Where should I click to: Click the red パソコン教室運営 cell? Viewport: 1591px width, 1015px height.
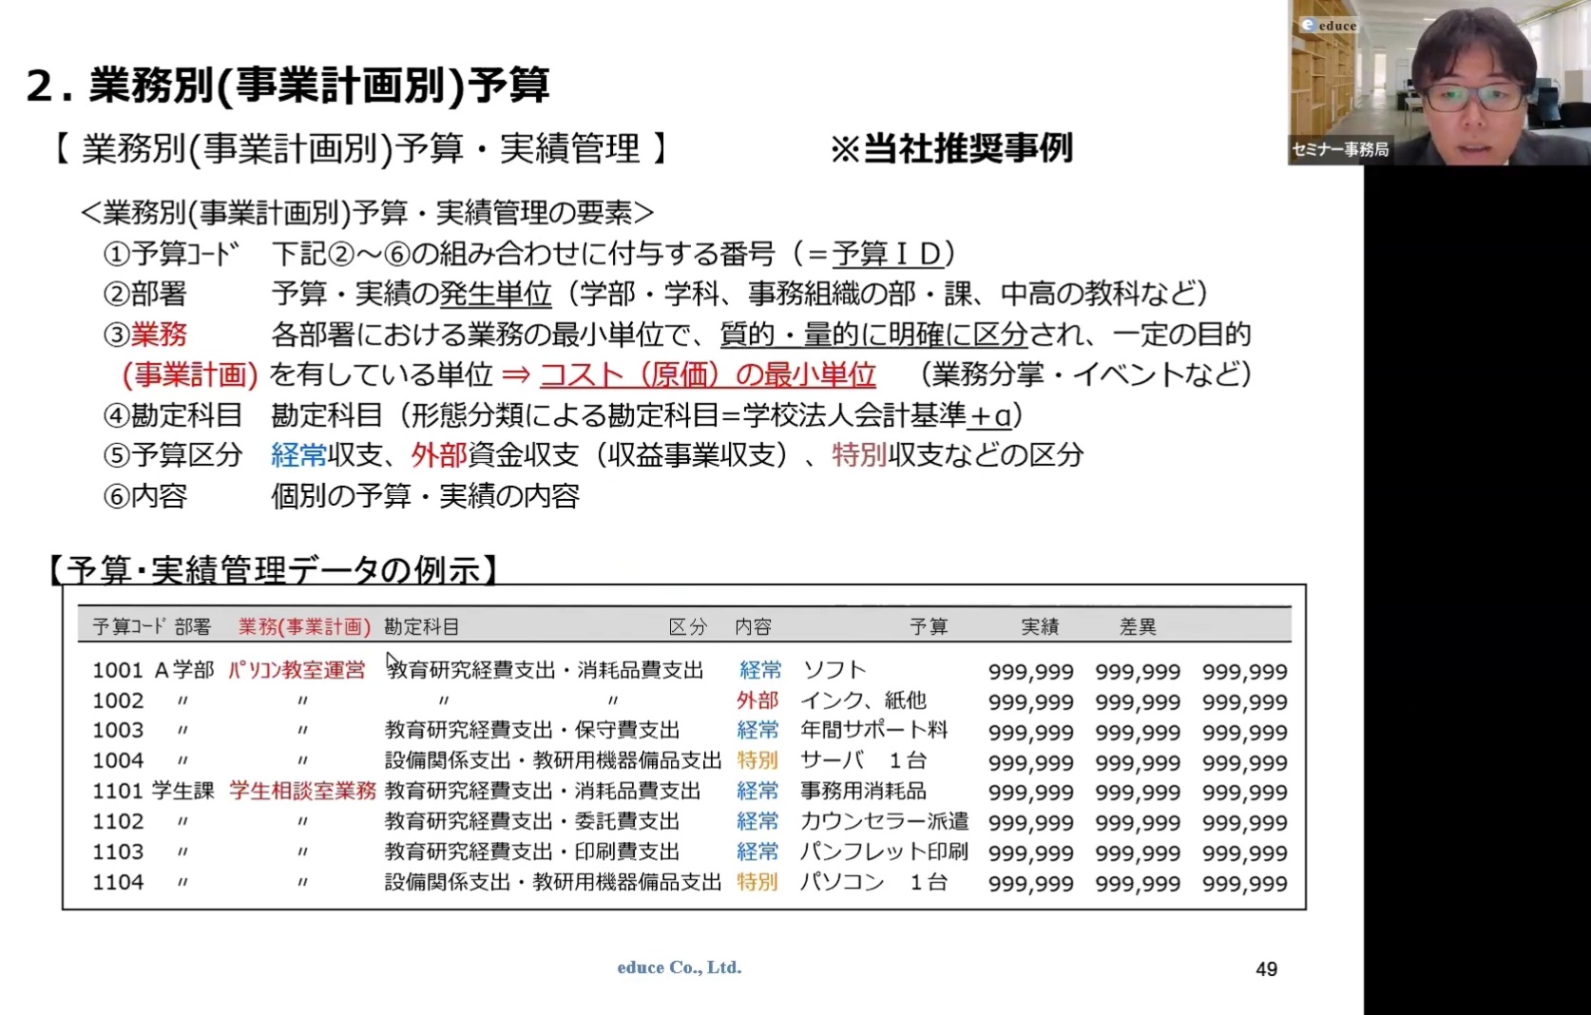click(x=297, y=670)
